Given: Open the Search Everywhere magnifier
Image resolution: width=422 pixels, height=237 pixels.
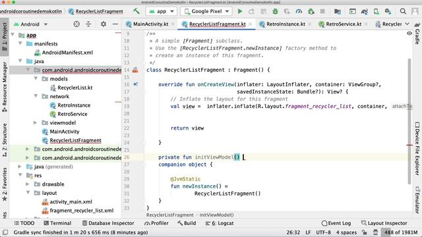Looking at the screenshot, I should (x=403, y=11).
